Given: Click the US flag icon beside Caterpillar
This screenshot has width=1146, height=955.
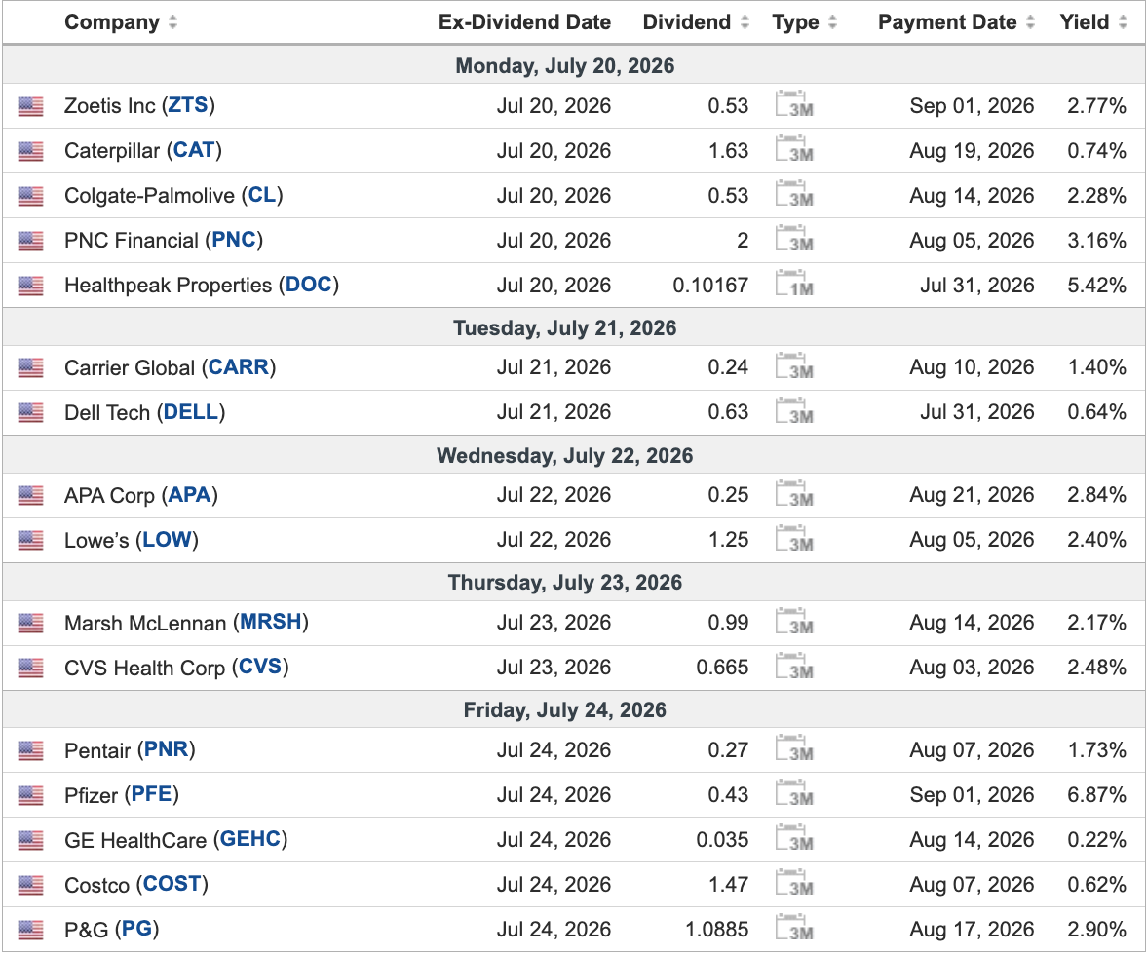Looking at the screenshot, I should point(31,151).
